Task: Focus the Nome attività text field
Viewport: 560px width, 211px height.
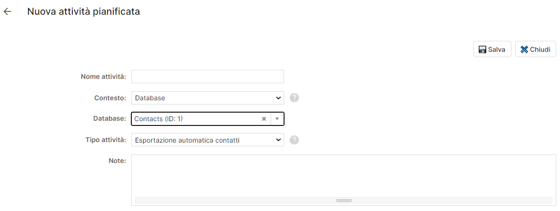Action: tap(207, 77)
